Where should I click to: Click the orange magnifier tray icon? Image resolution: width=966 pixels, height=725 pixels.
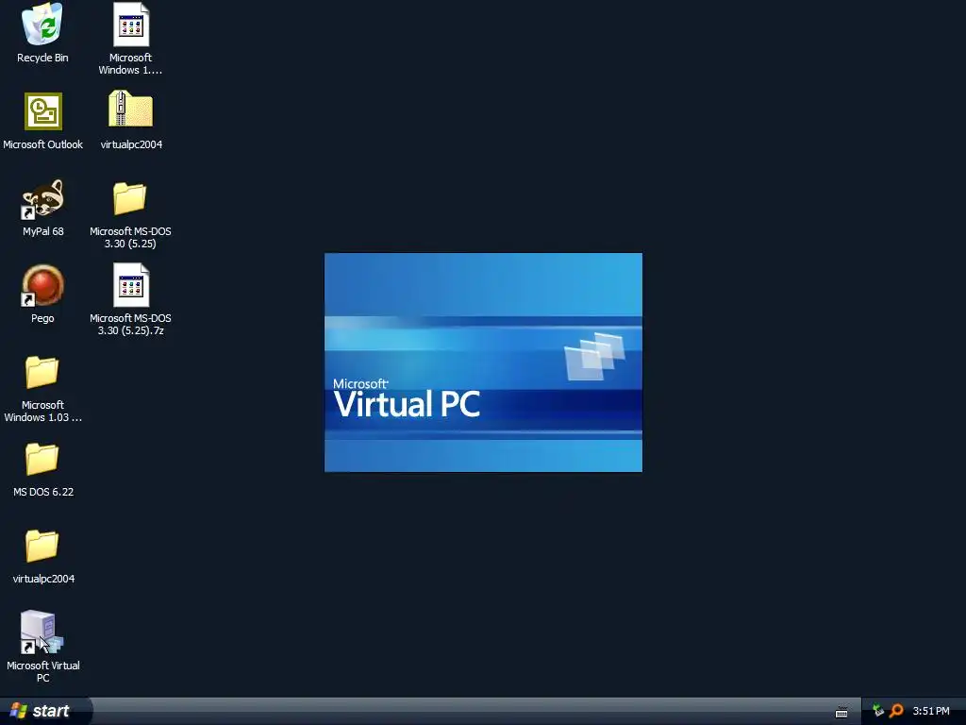click(896, 711)
